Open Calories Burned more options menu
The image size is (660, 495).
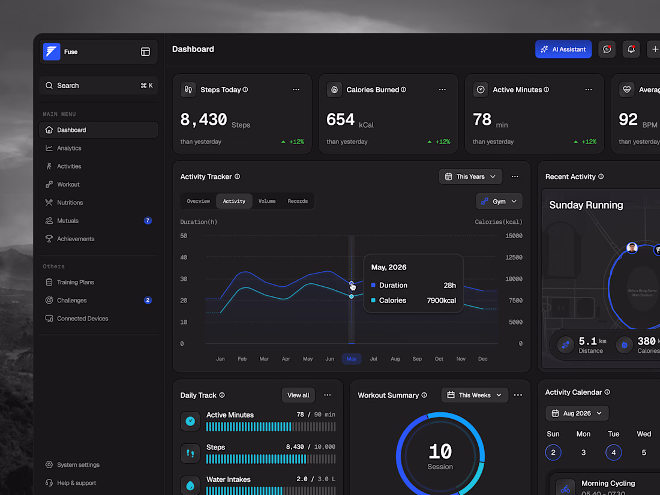(x=442, y=89)
